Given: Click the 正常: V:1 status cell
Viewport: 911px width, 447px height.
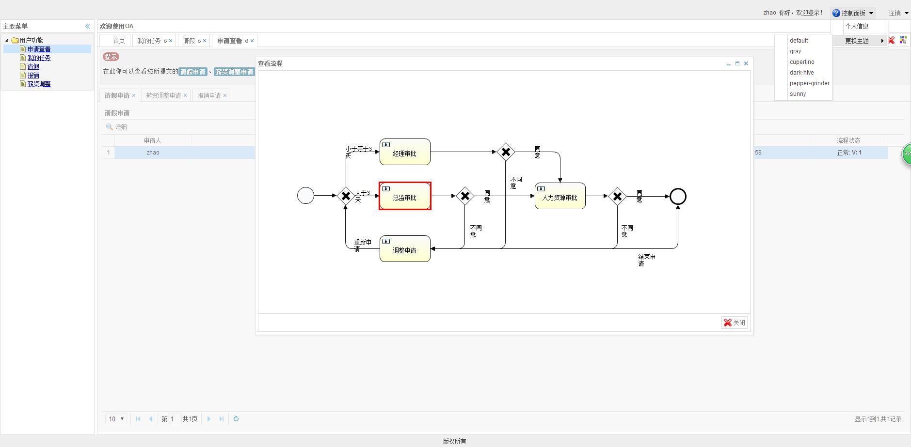Looking at the screenshot, I should pos(849,152).
